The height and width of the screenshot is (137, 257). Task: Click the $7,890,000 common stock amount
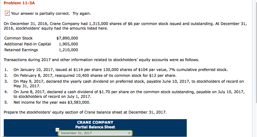67,38
